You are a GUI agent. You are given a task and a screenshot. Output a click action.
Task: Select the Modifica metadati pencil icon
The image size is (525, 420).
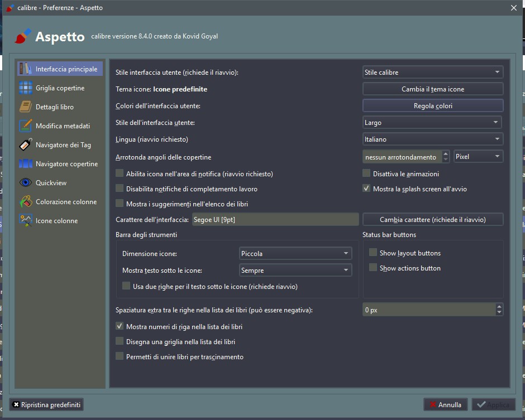point(26,126)
